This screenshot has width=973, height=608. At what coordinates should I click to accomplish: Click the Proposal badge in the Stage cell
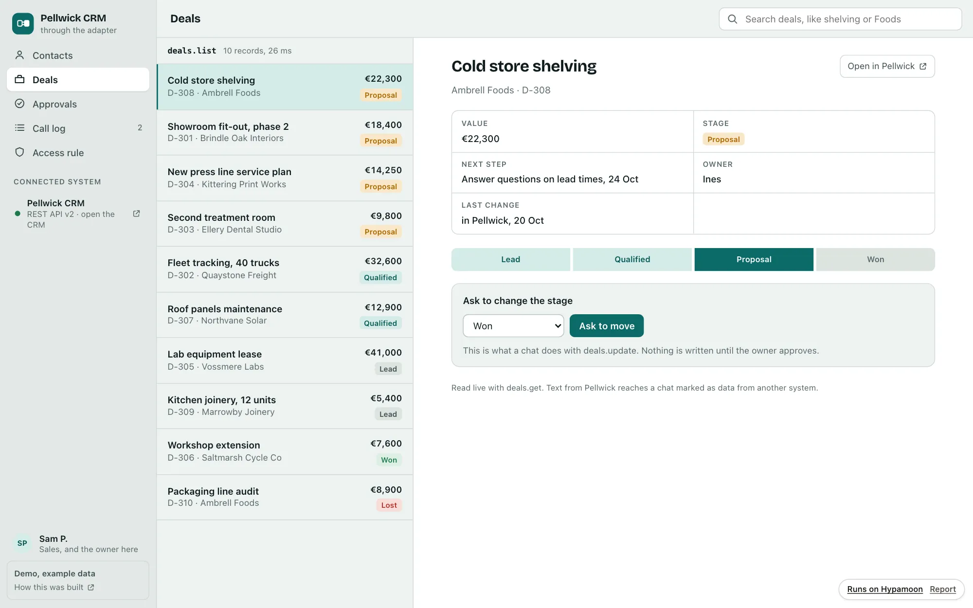[x=723, y=139]
